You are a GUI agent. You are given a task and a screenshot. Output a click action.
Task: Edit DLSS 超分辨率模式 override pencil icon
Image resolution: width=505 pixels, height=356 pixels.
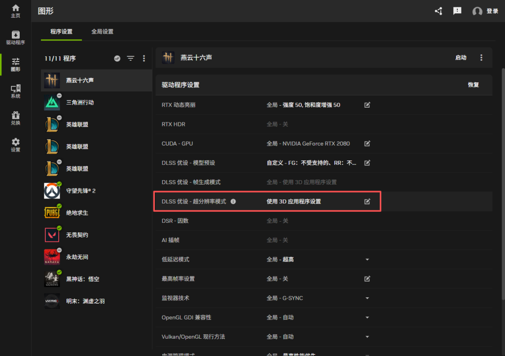coord(367,201)
